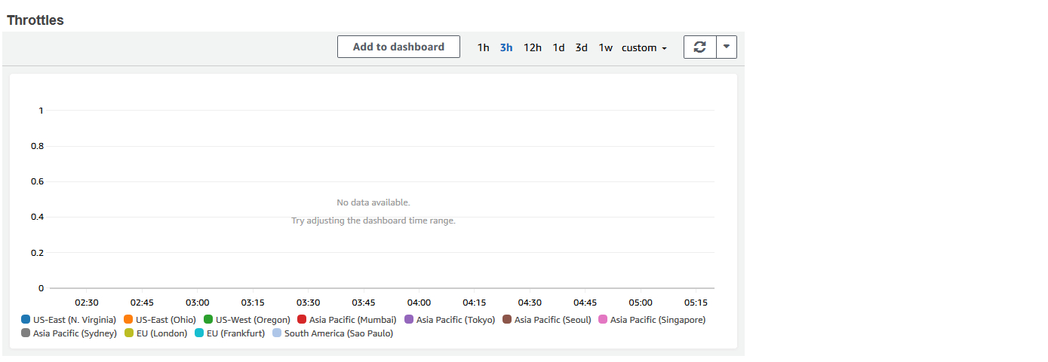Choose the 3d time range
The image size is (1048, 362).
tap(581, 47)
